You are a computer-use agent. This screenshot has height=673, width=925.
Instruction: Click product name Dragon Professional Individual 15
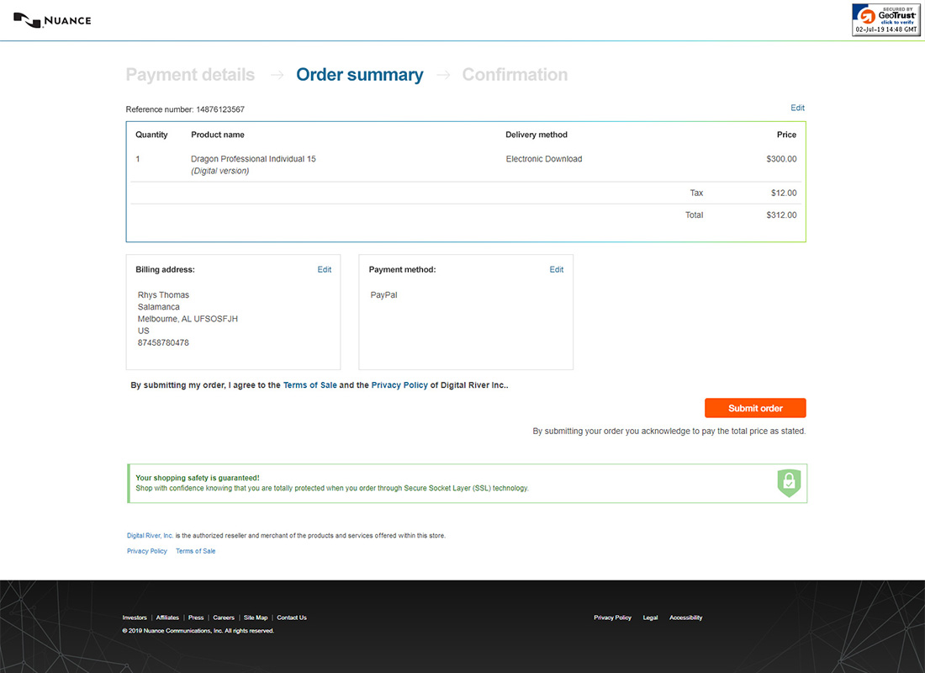[253, 159]
